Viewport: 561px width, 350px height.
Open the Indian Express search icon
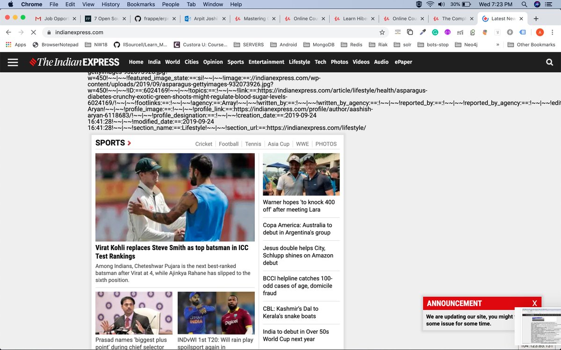tap(549, 62)
